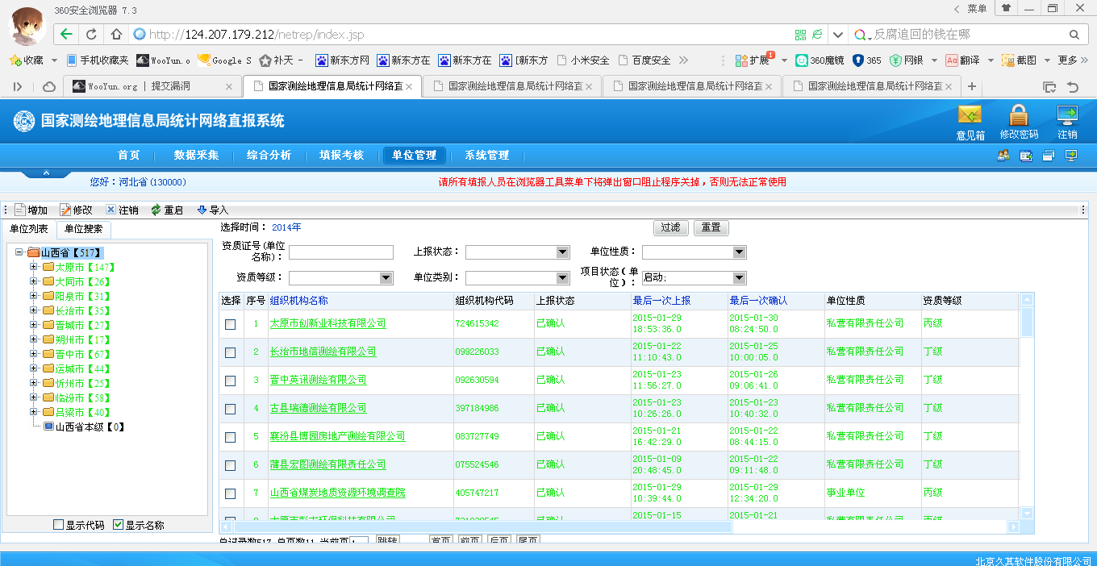Expand the 太原市 tree node
The image size is (1097, 566).
click(34, 267)
